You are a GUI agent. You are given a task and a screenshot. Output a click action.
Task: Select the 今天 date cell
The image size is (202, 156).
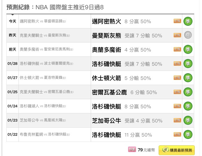(12, 21)
